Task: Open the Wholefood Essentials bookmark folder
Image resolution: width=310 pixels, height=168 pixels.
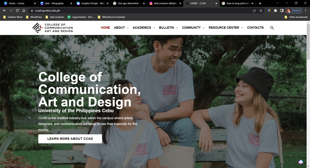Action: tap(111, 17)
